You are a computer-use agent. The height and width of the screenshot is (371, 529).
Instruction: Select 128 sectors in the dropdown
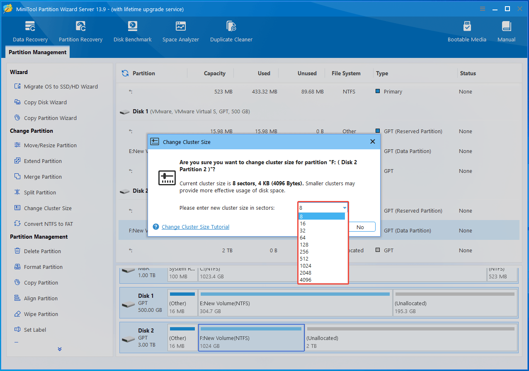[322, 244]
